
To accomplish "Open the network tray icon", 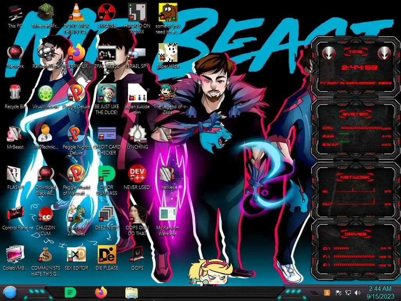I will [x=348, y=293].
